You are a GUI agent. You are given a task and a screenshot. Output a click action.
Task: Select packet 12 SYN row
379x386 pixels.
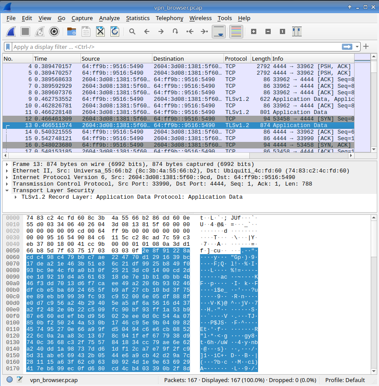coord(179,119)
